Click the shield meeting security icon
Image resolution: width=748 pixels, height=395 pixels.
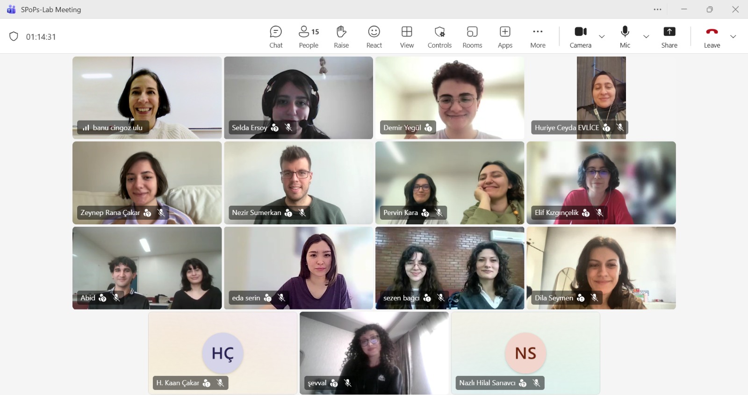coord(14,36)
